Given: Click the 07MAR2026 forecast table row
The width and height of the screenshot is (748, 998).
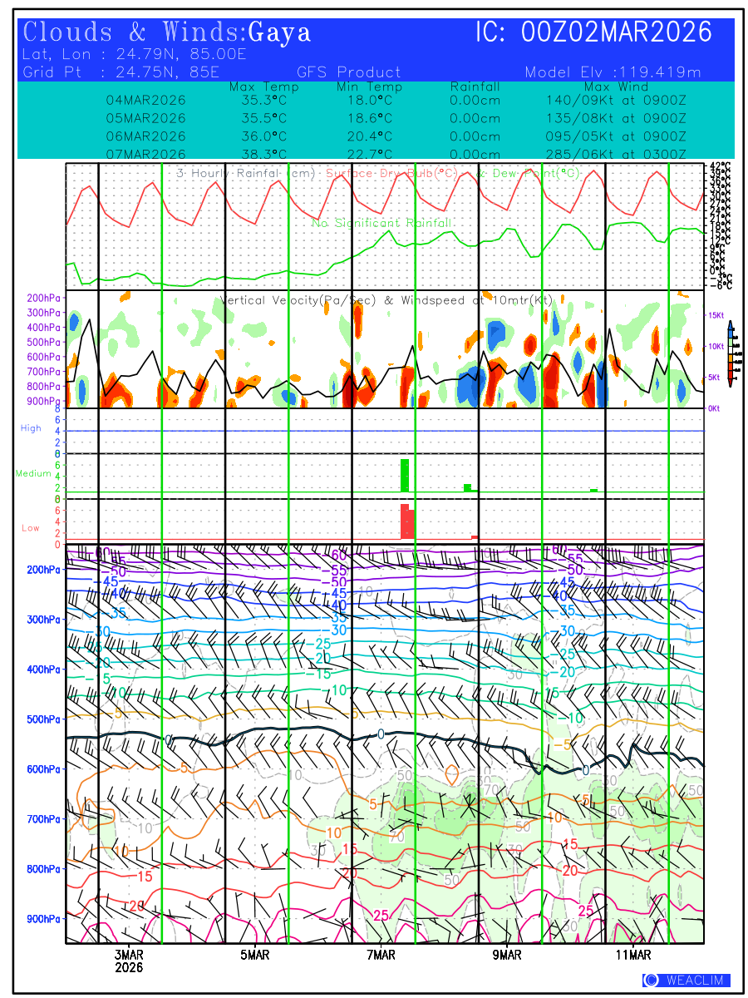Looking at the screenshot, I should [374, 154].
